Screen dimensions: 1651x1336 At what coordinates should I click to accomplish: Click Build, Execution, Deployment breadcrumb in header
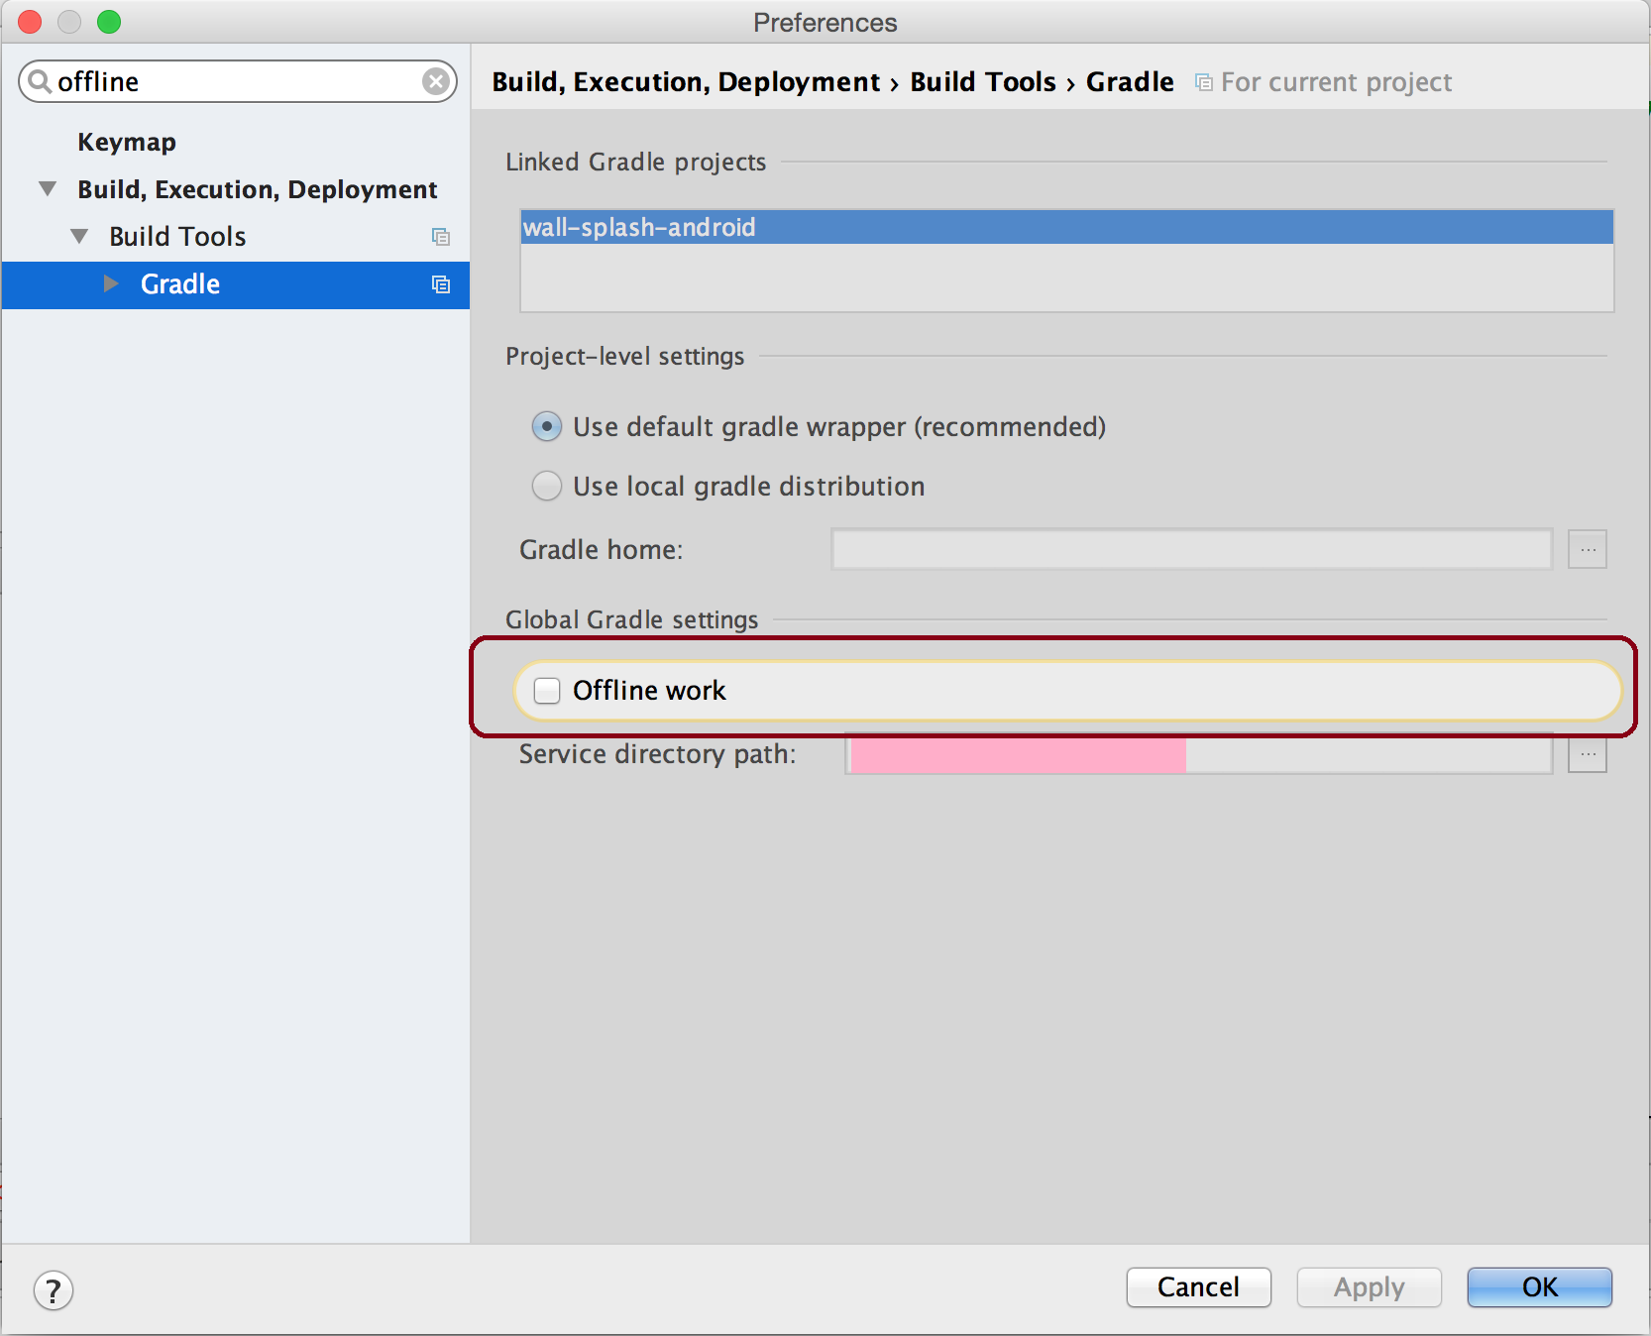[686, 82]
